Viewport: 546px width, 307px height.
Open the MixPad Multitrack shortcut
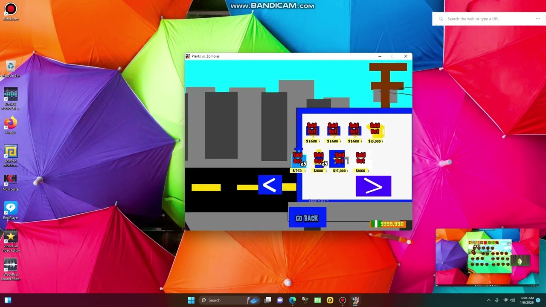11,156
